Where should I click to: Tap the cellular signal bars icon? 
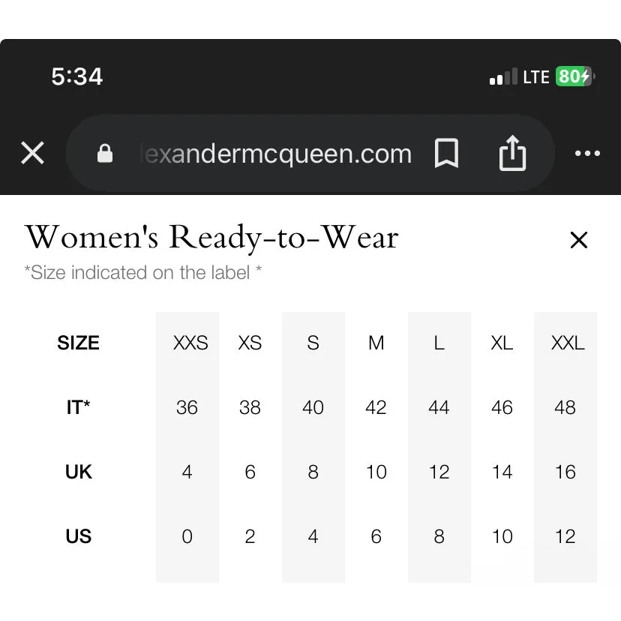pos(503,77)
